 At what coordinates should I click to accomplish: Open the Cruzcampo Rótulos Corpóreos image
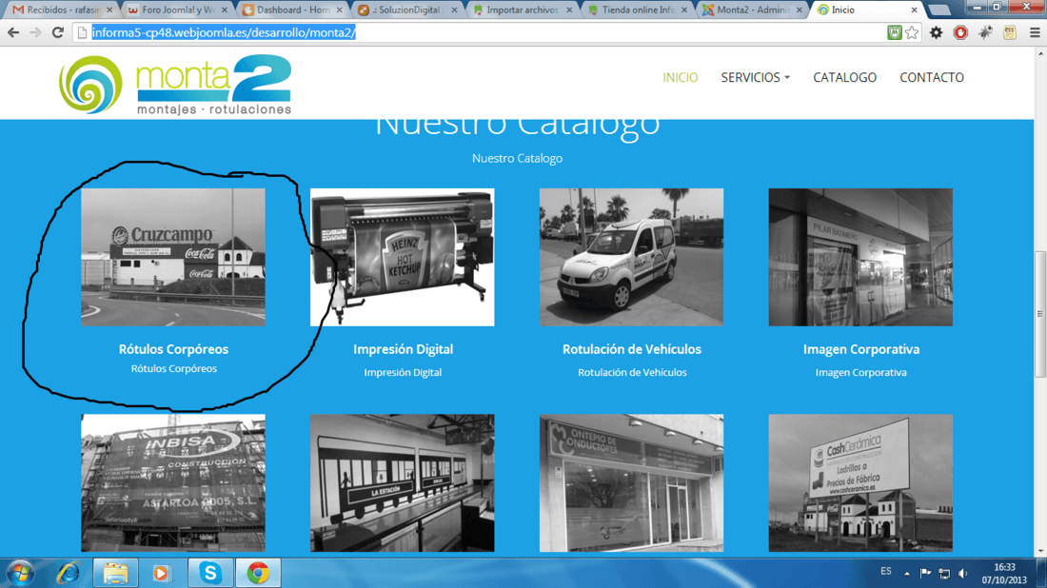173,257
